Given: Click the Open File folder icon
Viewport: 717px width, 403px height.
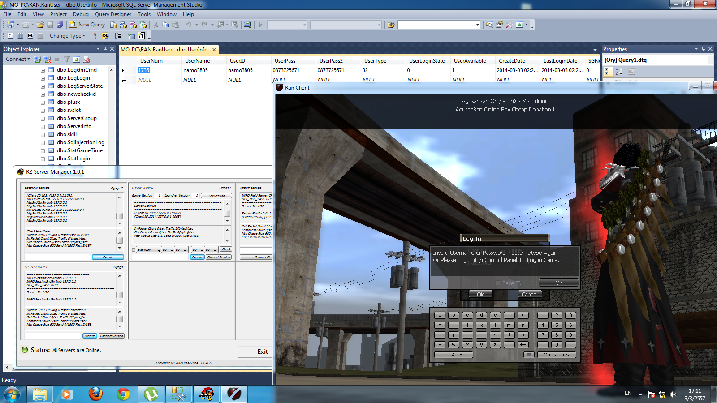Looking at the screenshot, I should coord(40,25).
